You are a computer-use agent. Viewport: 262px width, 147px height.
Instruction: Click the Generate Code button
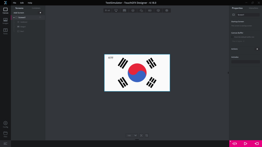234,143
